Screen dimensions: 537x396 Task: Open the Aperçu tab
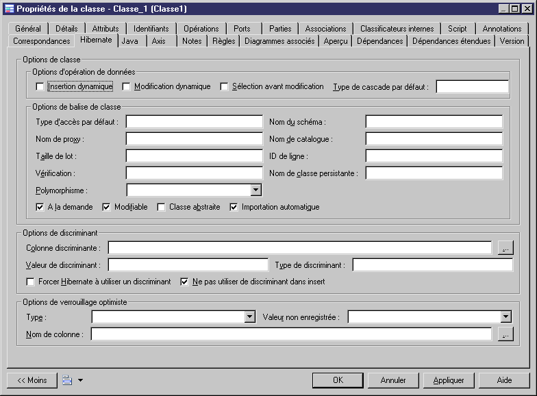coord(336,41)
